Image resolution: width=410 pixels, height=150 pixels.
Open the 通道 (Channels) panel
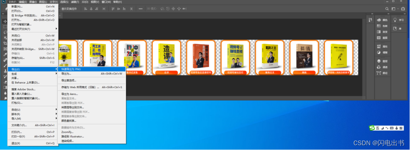pyautogui.click(x=382, y=67)
